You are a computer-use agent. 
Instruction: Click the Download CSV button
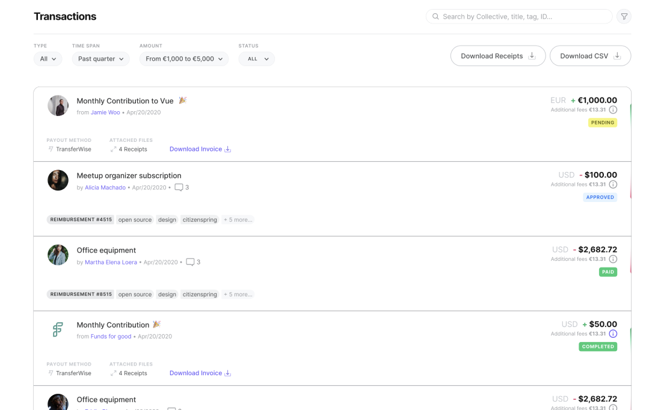pos(590,55)
